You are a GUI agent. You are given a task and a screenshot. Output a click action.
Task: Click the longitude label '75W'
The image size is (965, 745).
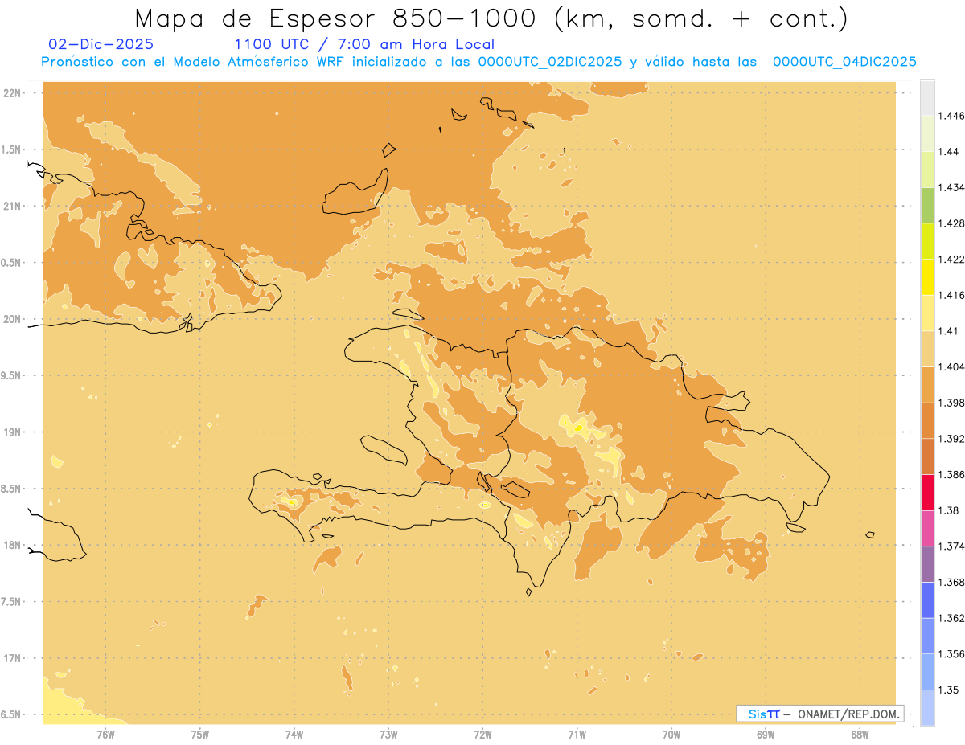point(200,735)
